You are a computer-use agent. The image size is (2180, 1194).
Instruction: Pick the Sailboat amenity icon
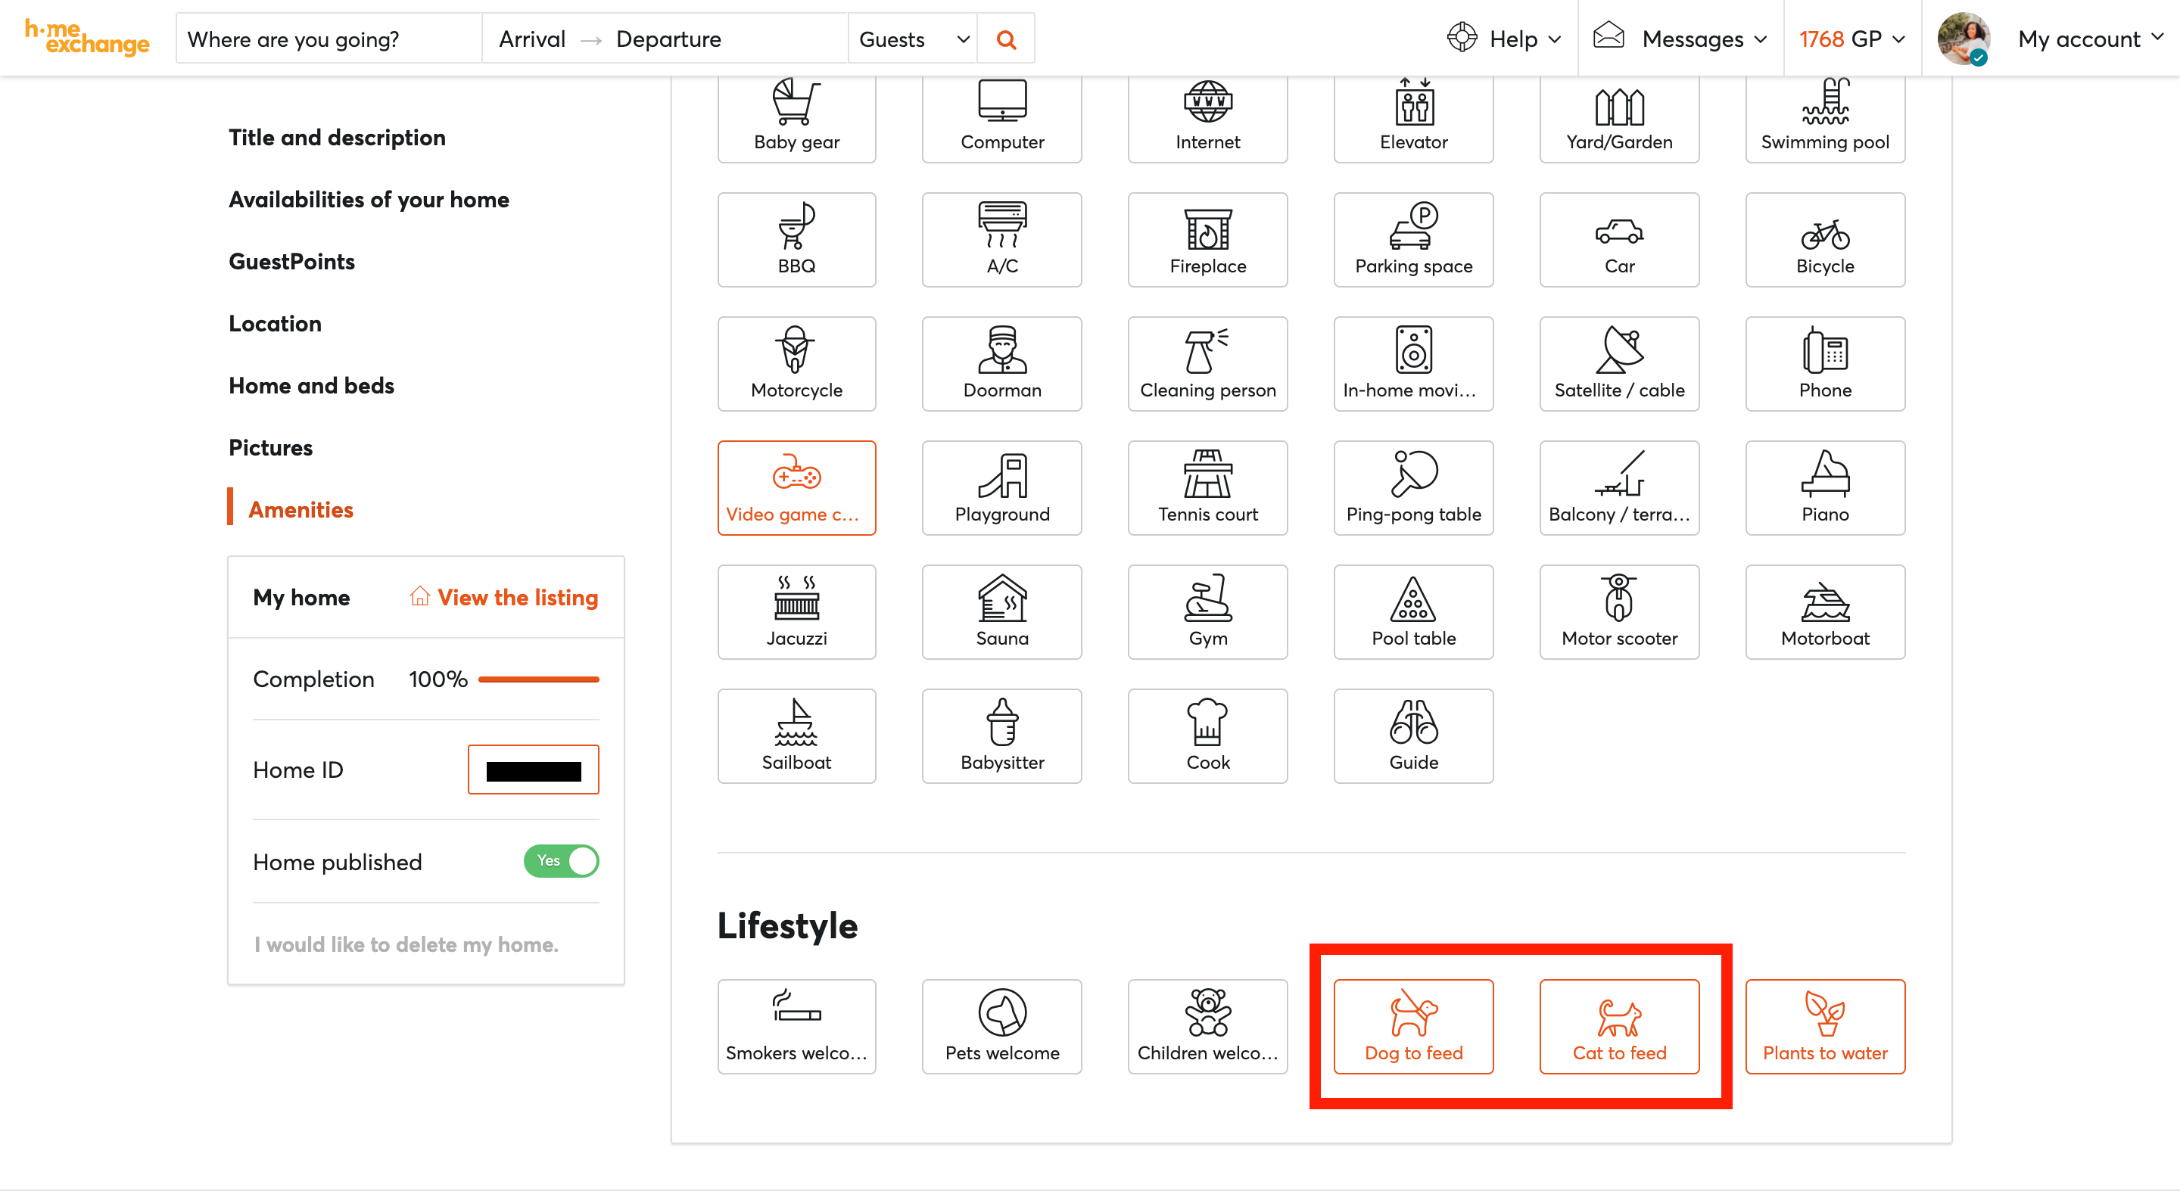pyautogui.click(x=796, y=736)
